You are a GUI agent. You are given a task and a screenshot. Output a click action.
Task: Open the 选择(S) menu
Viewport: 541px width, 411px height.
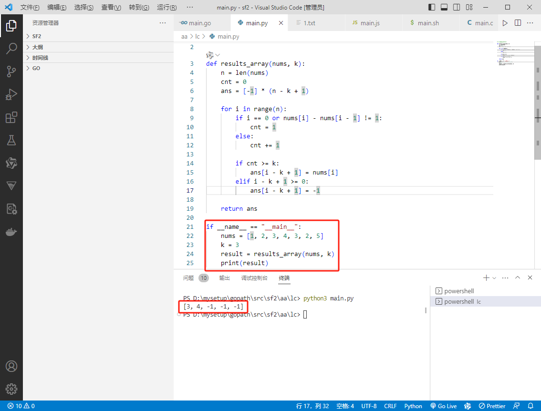pos(84,7)
